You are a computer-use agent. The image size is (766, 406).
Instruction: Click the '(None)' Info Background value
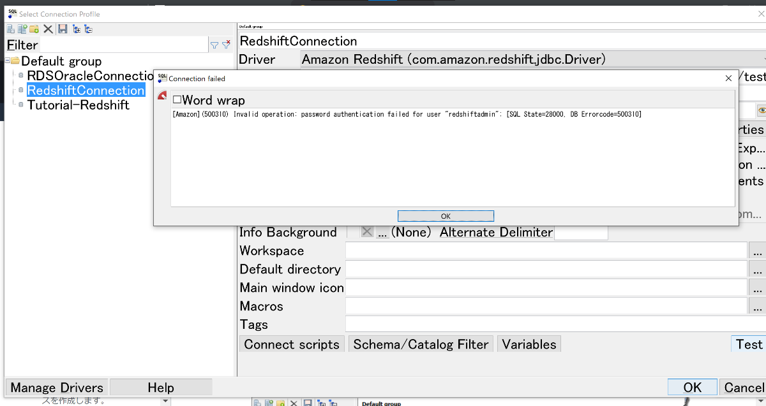tap(411, 233)
